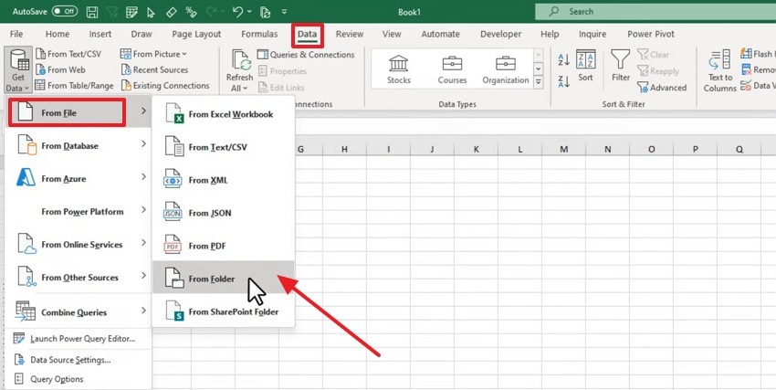
Task: Click the Save floppy disk icon
Action: [92, 12]
